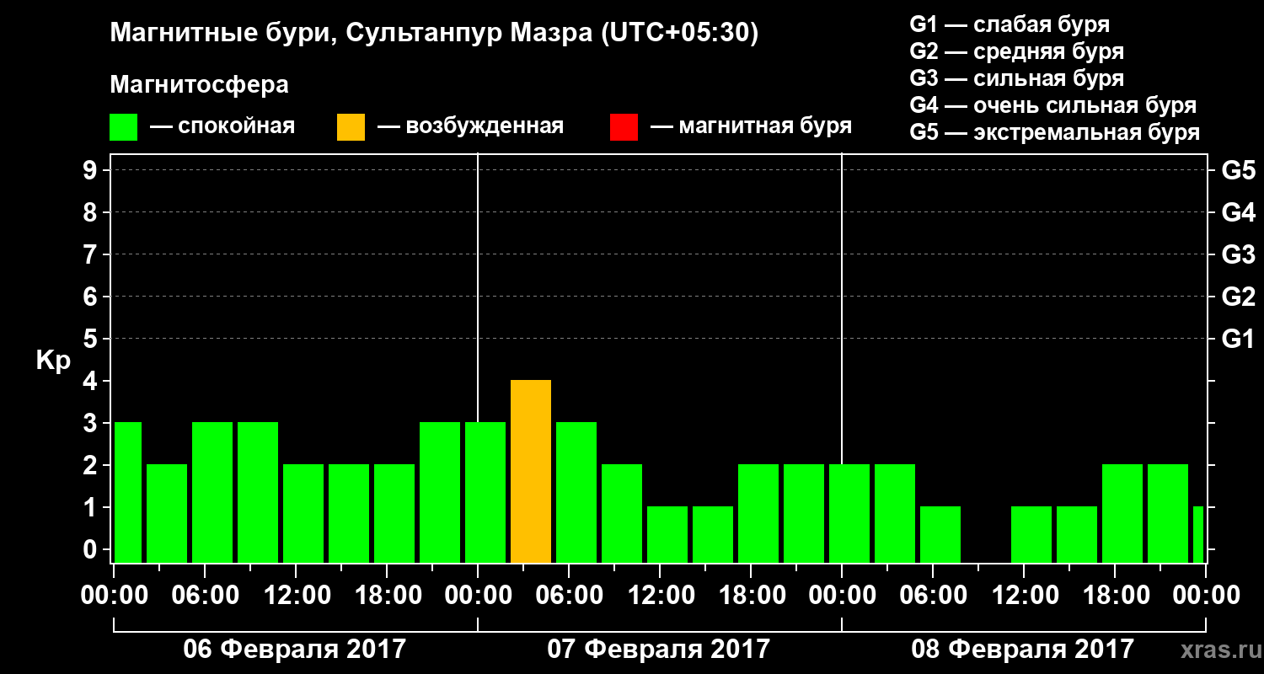Screen dimensions: 1264x674
Task: Click the '06:00' label above 06 Февраля
Action: (205, 595)
